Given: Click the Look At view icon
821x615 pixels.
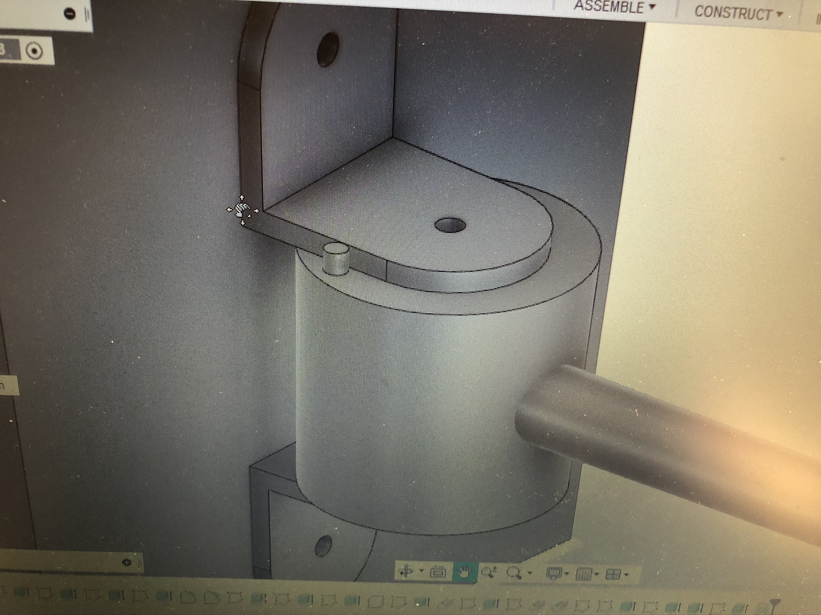Looking at the screenshot, I should [x=437, y=573].
